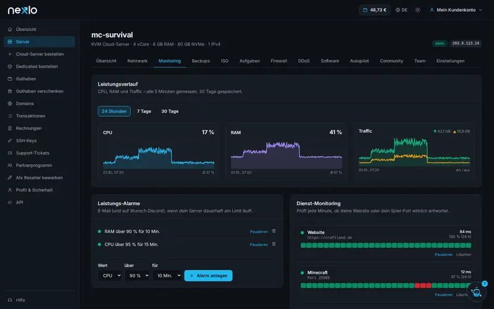
Task: Click the SSH-Keys key icon
Action: click(10, 141)
